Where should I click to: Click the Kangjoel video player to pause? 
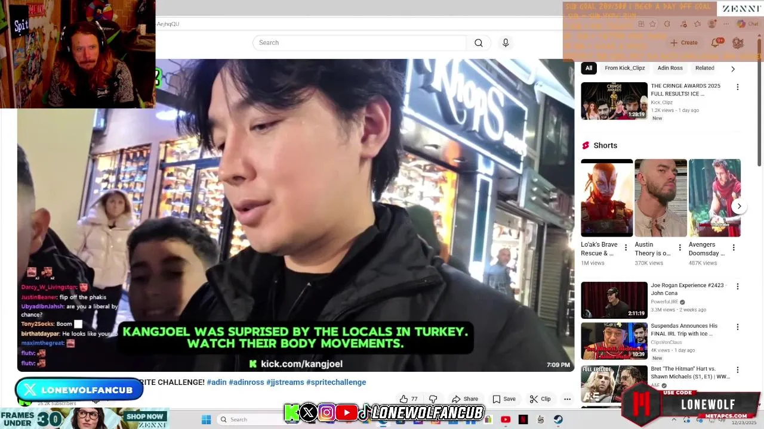pos(295,214)
